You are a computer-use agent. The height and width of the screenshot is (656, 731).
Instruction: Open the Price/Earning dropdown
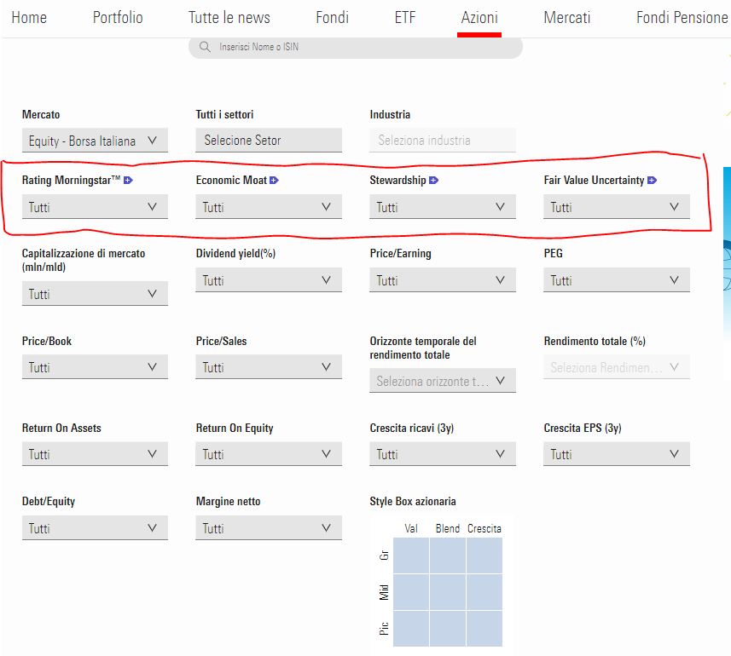443,280
